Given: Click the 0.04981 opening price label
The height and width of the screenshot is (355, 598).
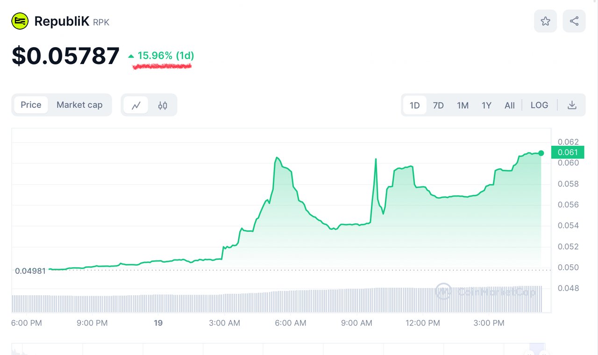Looking at the screenshot, I should (x=30, y=271).
